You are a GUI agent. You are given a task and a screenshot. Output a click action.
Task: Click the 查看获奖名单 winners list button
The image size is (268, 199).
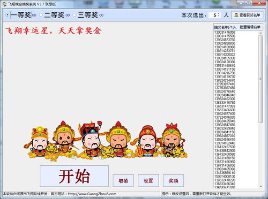coord(247,15)
